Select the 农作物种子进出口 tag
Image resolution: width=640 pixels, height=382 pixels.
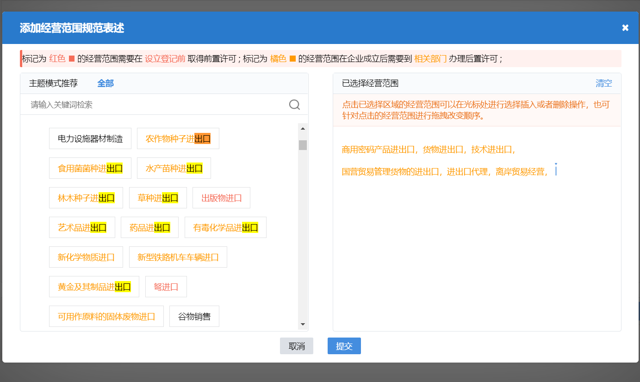(178, 138)
